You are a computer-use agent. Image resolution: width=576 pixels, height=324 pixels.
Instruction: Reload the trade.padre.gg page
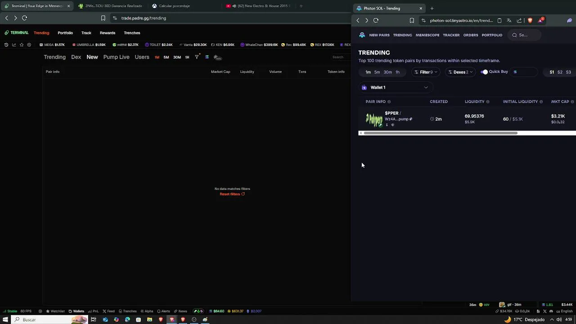point(25,18)
